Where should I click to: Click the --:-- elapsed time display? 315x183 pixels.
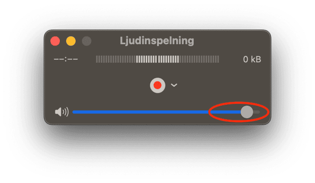click(x=66, y=59)
